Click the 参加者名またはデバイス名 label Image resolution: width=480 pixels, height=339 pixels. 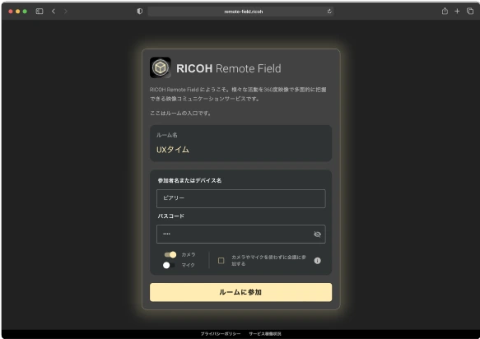(189, 180)
